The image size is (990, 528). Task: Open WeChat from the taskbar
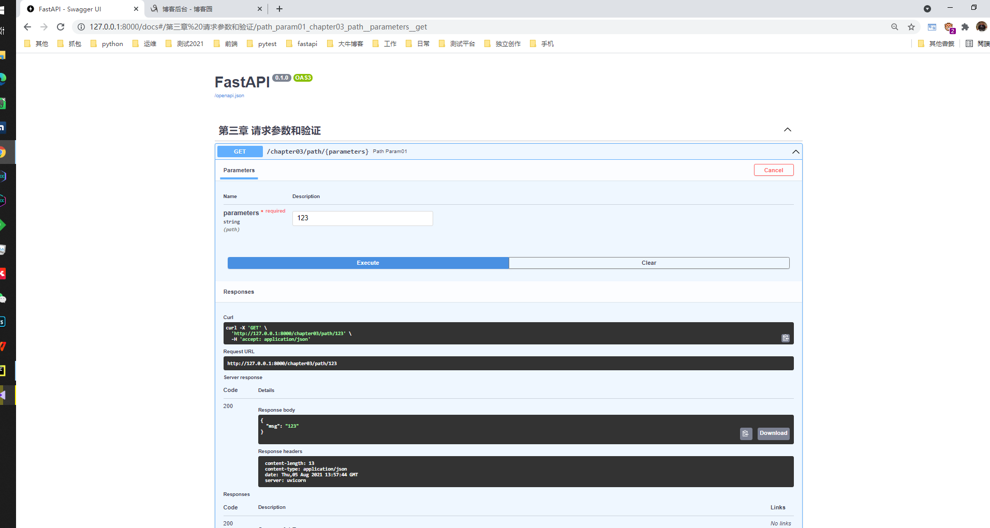pos(3,298)
